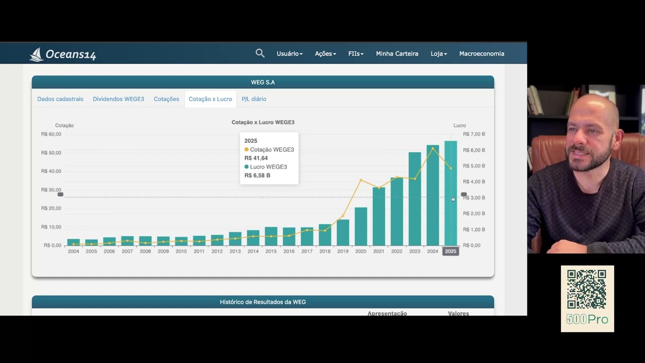The image size is (645, 363).
Task: Open the Ações dropdown menu
Action: coord(326,53)
